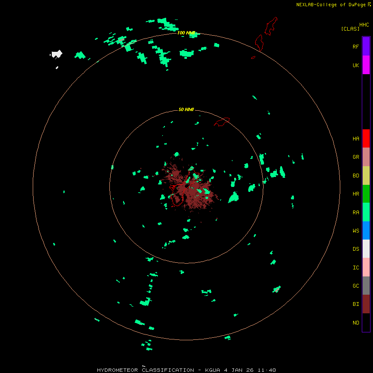Click the 'HHC' product code text
Image resolution: width=373 pixels, height=373 pixels.
coord(364,25)
